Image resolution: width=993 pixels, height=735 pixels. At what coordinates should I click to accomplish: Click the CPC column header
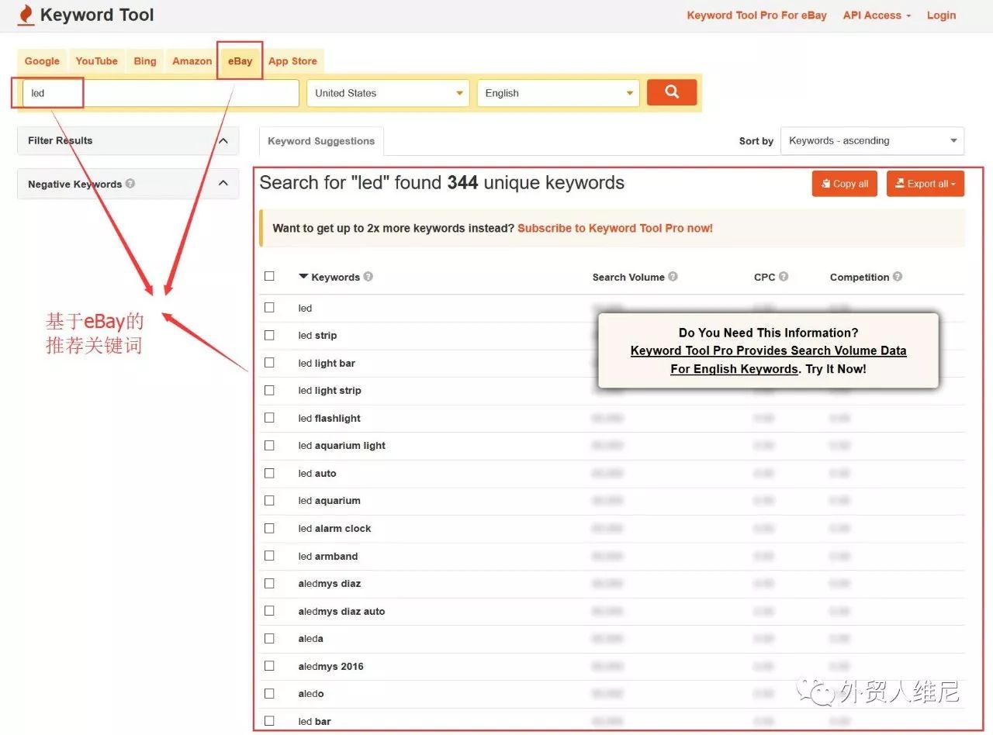pyautogui.click(x=764, y=277)
